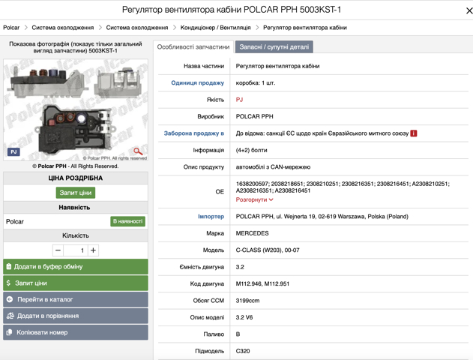This screenshot has height=360, width=473.
Task: Click Копіювати номер button
Action: pyautogui.click(x=76, y=332)
